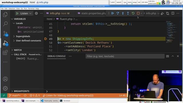
Task: Select the {main} call stack frame
Action: 27,59
